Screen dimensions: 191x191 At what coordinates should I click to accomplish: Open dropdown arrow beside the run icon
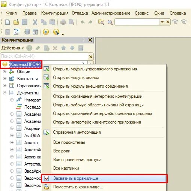click(x=63, y=34)
